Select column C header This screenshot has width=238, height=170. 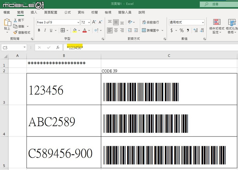[x=169, y=56]
